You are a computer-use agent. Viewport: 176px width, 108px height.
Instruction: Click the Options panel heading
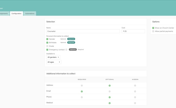click(x=156, y=22)
